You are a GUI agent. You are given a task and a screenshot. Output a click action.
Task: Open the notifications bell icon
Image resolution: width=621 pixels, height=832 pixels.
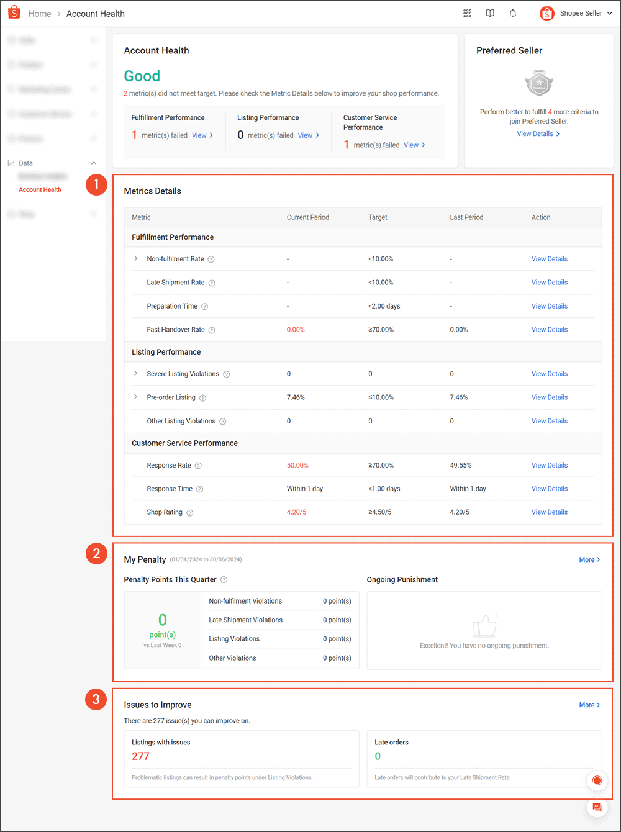512,13
